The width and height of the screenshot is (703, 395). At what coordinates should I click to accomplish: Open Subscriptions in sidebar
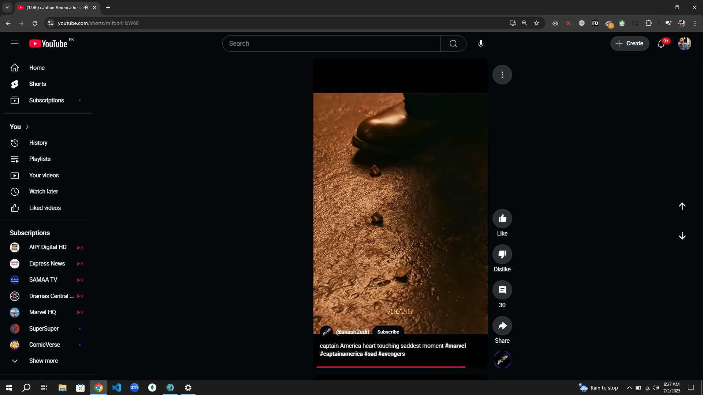[47, 100]
